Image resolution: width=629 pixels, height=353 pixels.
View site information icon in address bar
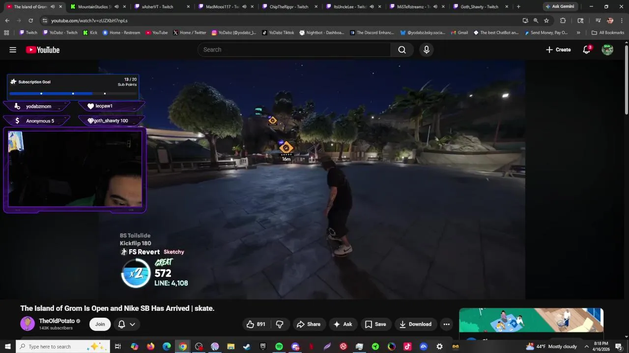click(45, 21)
